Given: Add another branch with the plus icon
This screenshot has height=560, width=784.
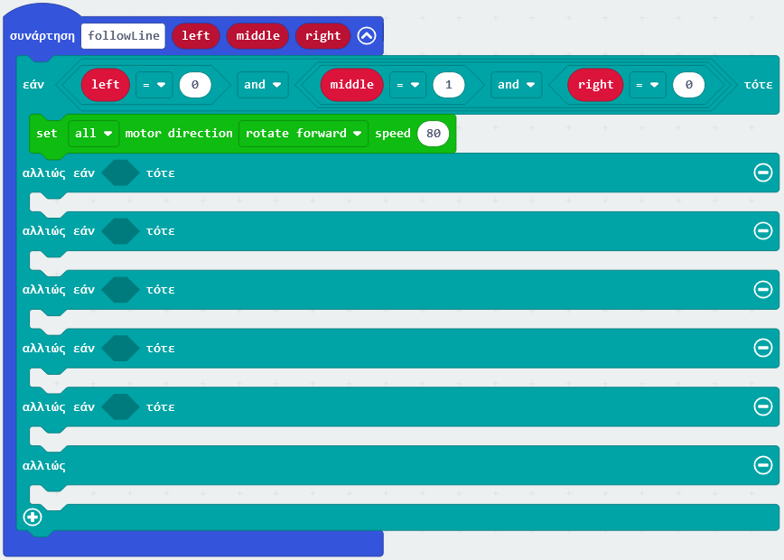Looking at the screenshot, I should 33,517.
